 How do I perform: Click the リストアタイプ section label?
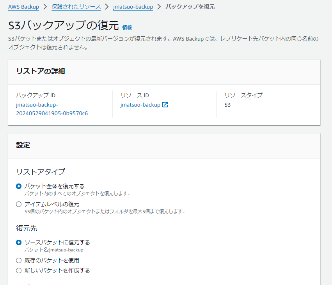(41, 172)
